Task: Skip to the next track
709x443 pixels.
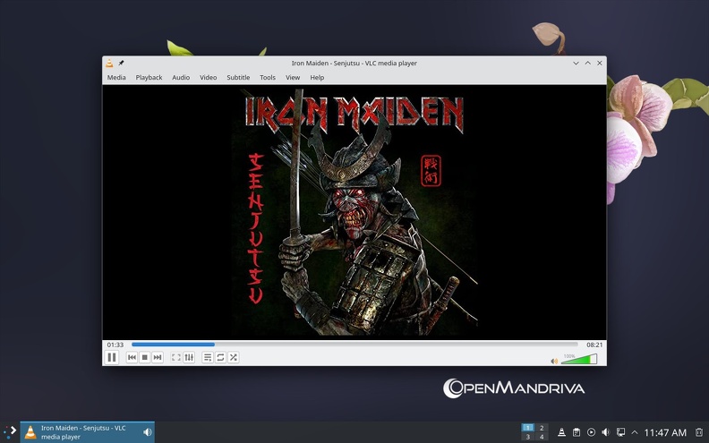Action: 158,358
